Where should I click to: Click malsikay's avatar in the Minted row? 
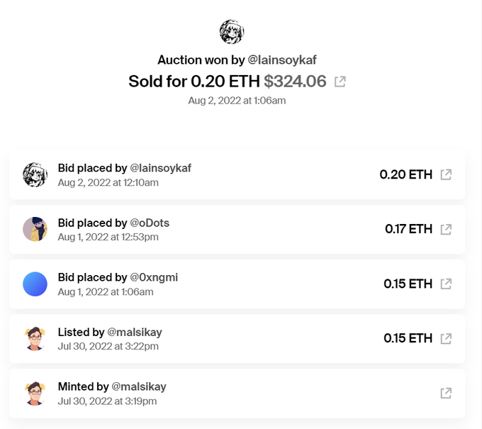click(x=35, y=393)
